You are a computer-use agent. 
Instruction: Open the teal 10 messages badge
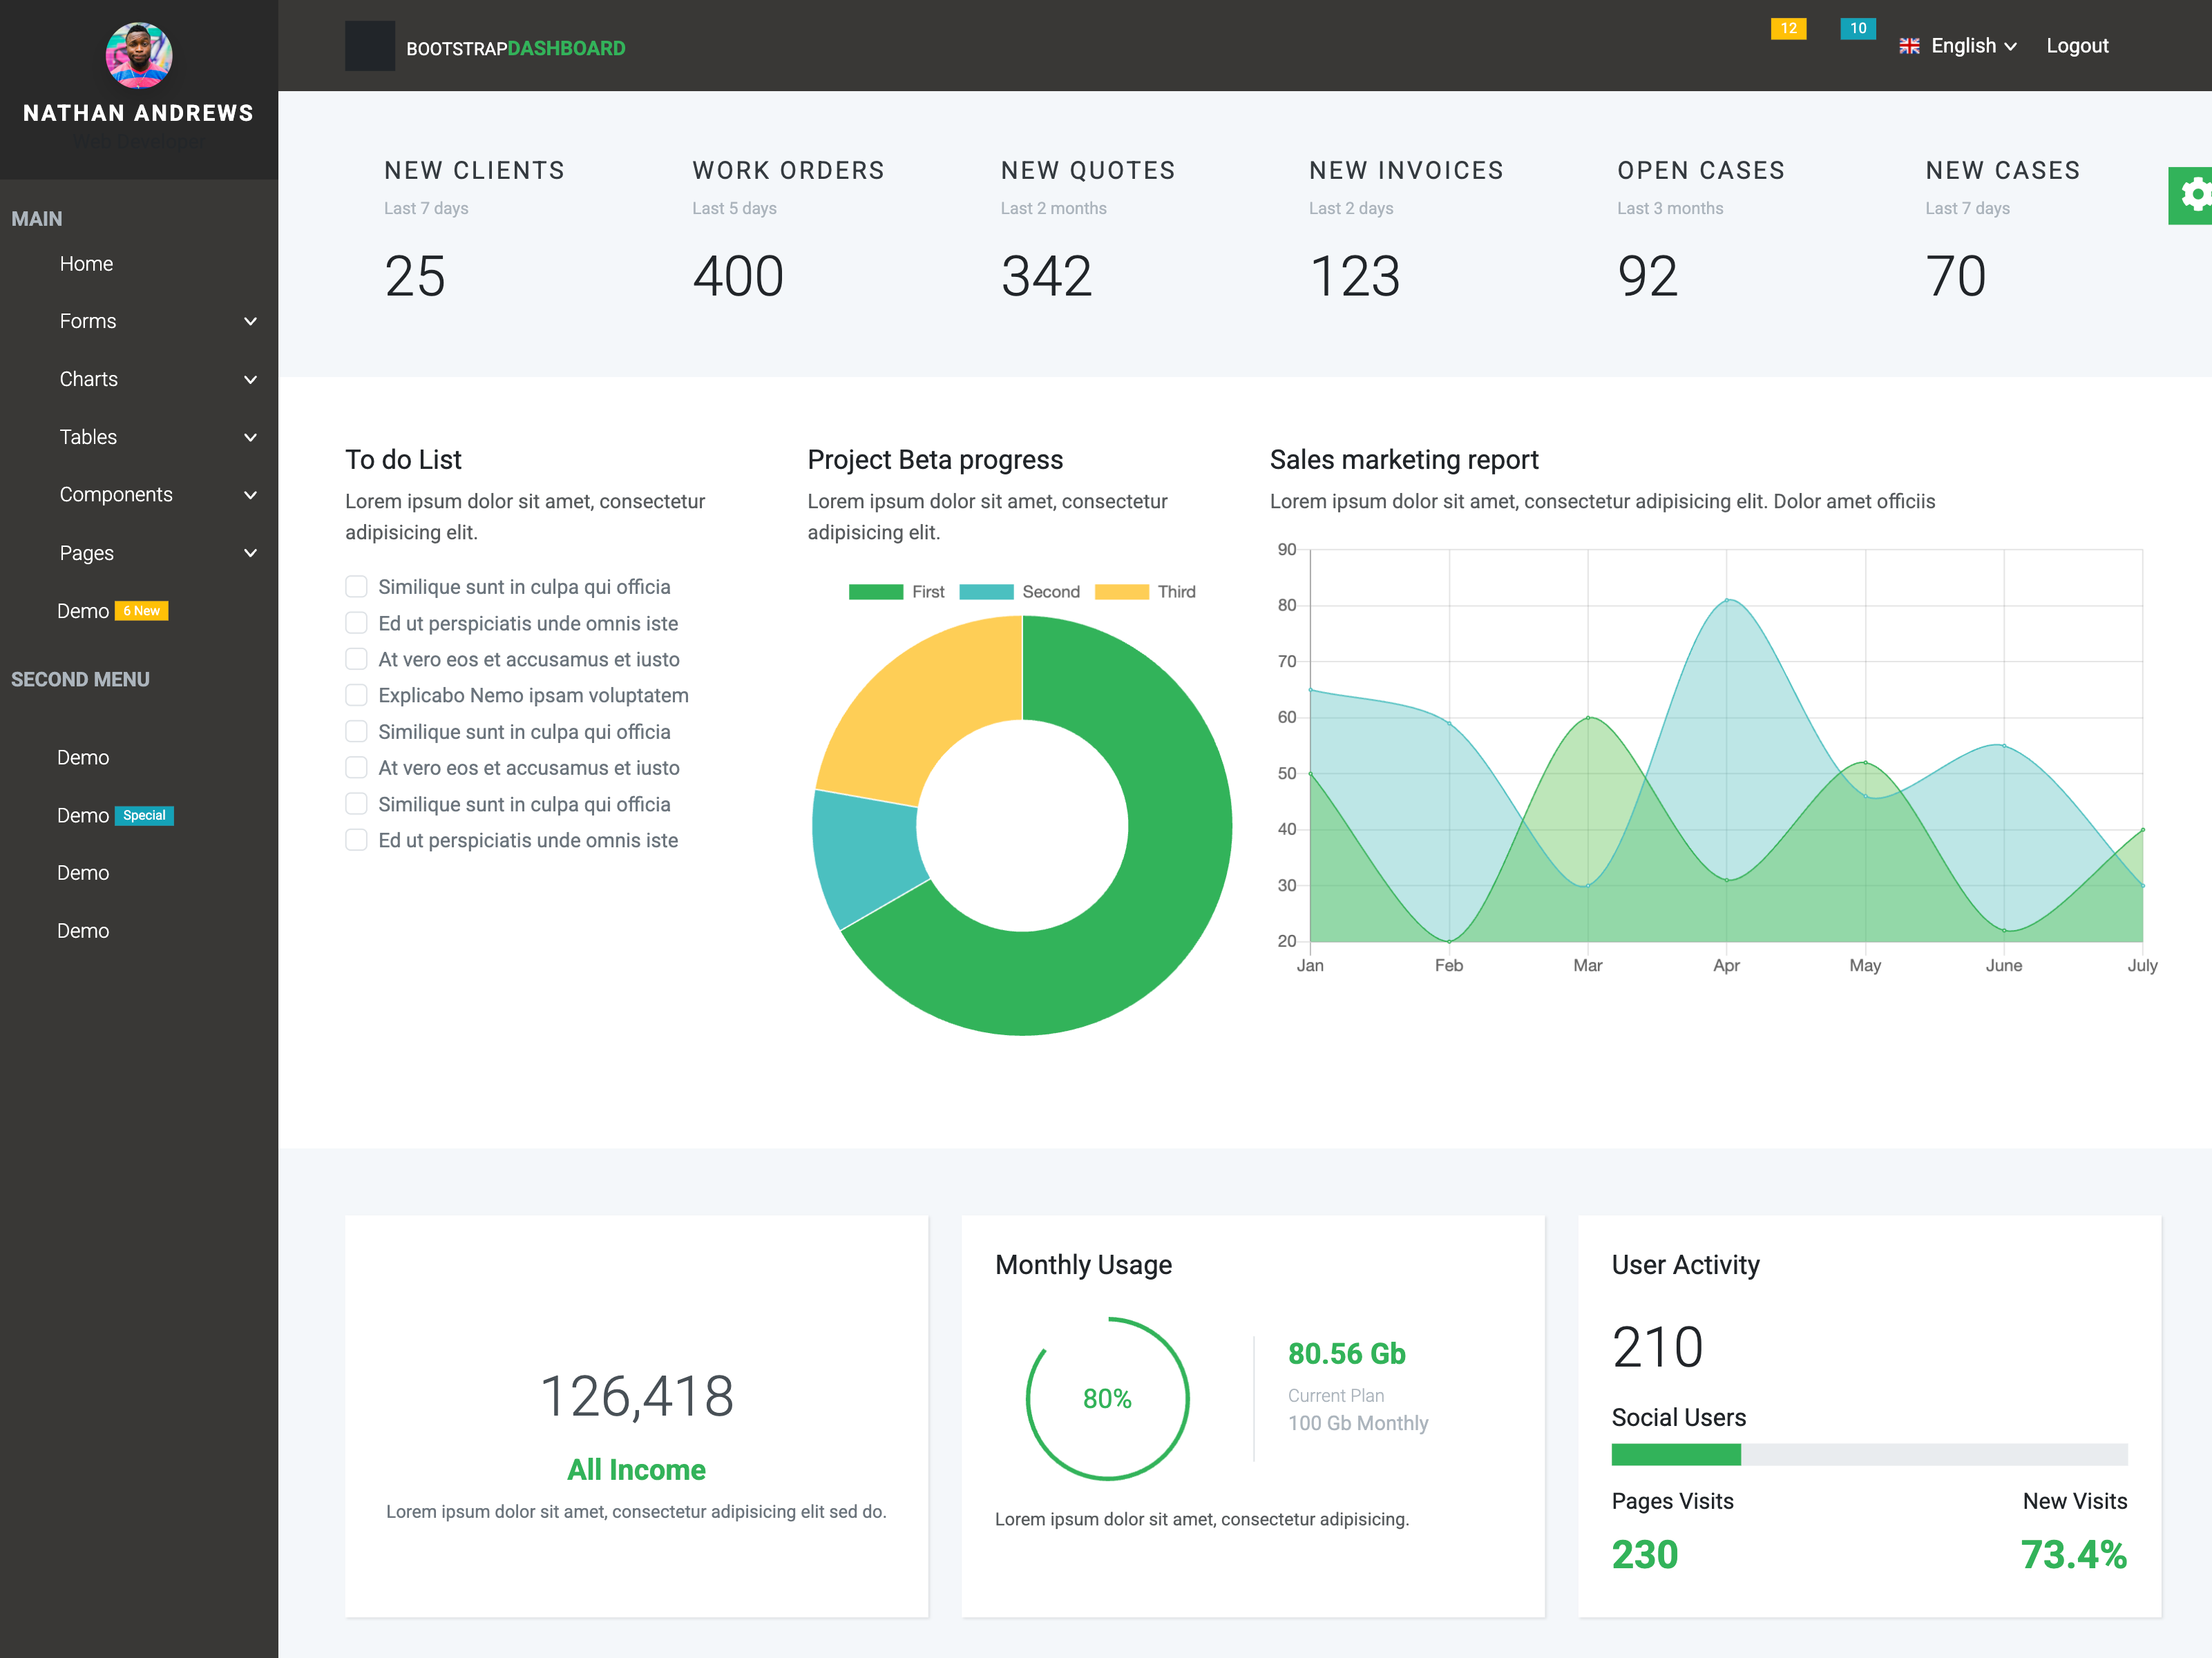pos(1857,29)
